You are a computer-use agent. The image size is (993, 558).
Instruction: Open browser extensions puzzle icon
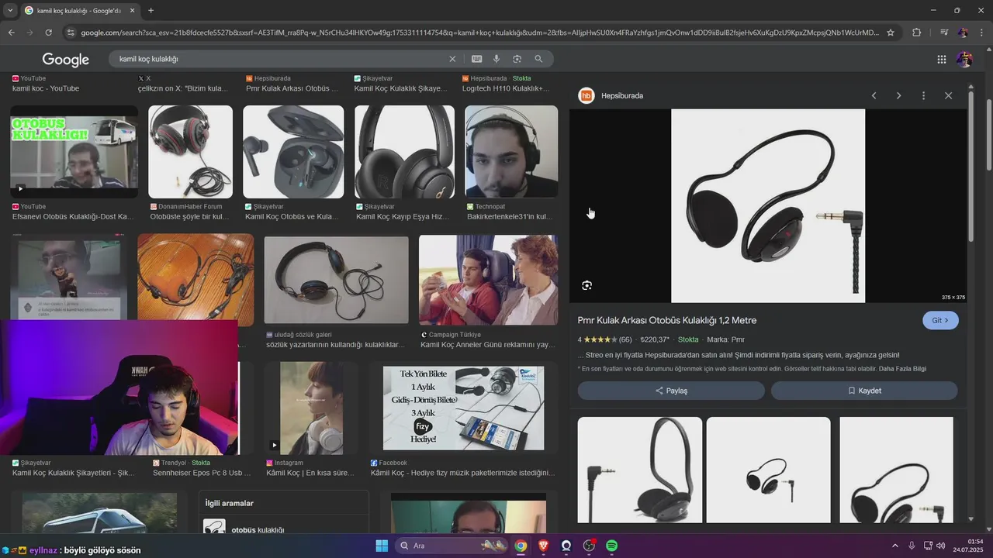[x=916, y=33]
